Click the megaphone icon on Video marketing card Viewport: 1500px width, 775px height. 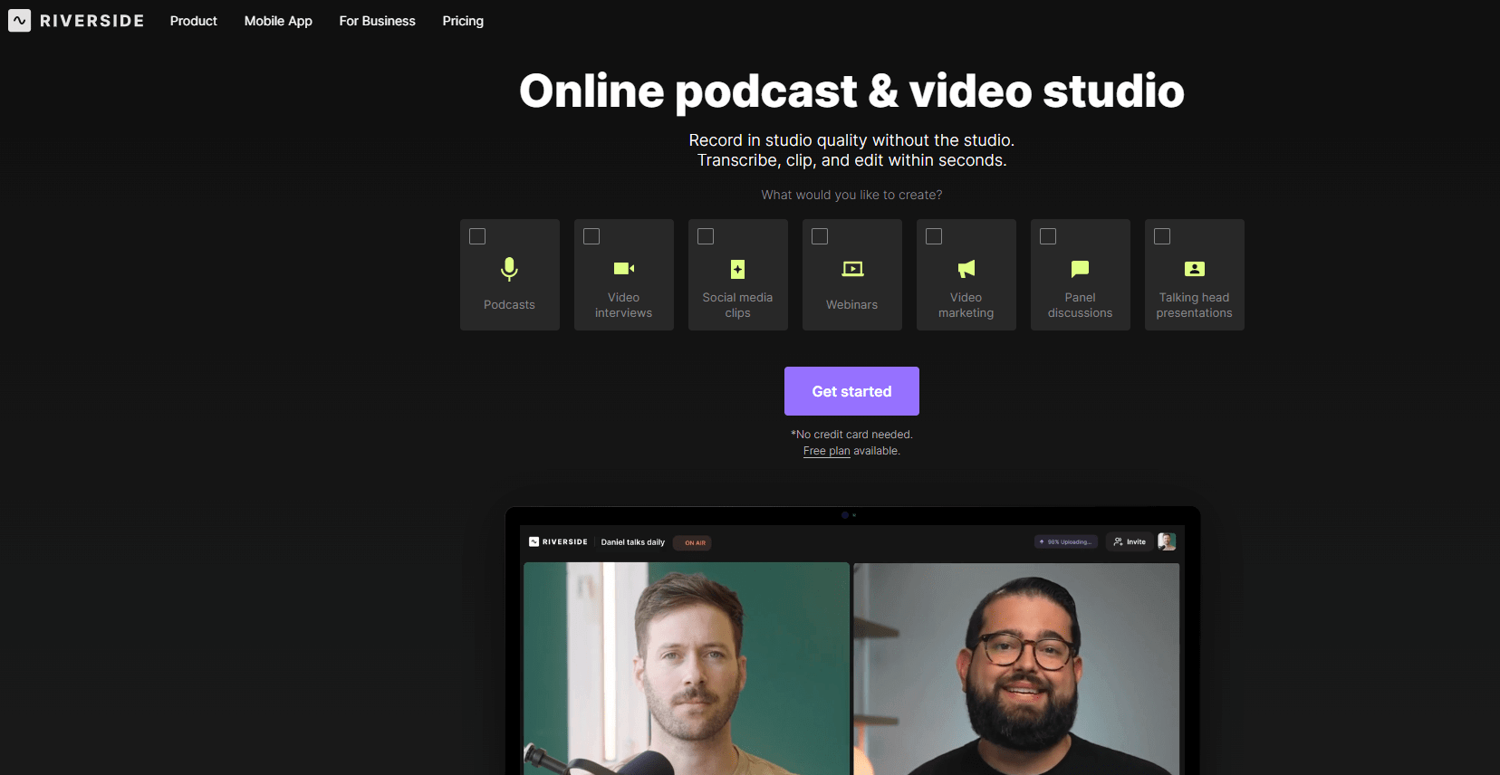point(966,269)
